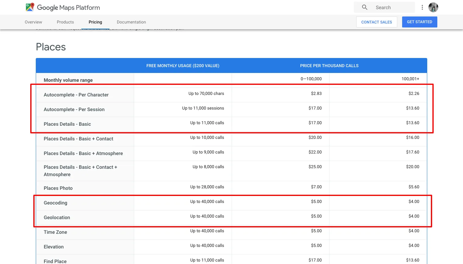Image resolution: width=463 pixels, height=264 pixels.
Task: Open the user profile avatar
Action: [x=433, y=7]
